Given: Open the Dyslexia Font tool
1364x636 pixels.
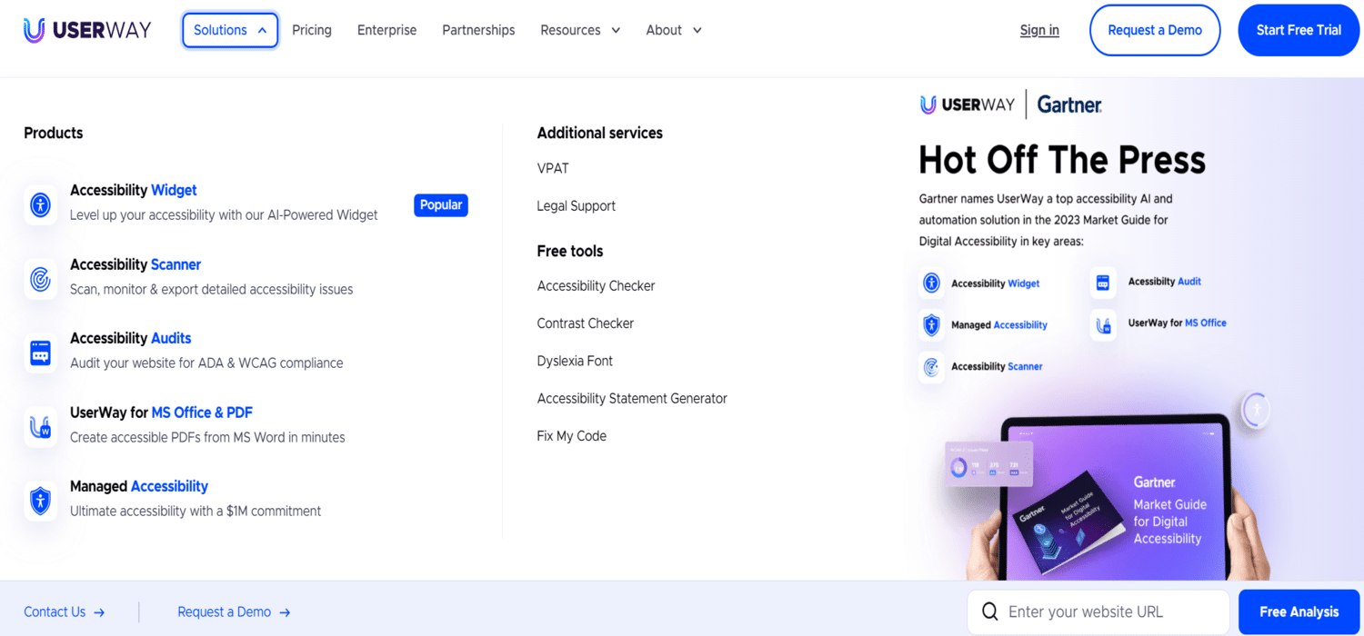Looking at the screenshot, I should click(x=575, y=361).
